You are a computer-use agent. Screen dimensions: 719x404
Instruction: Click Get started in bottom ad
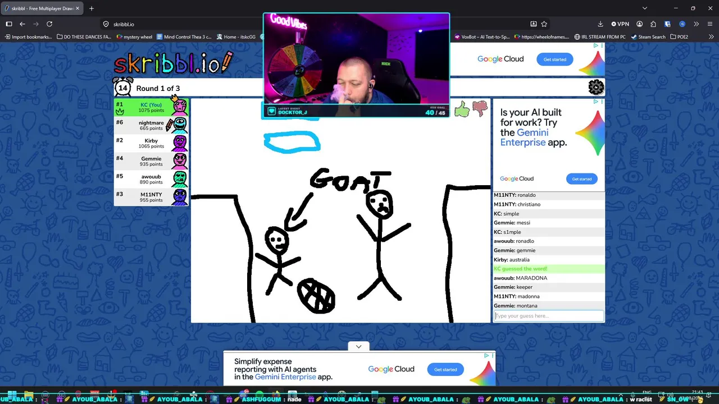(445, 369)
